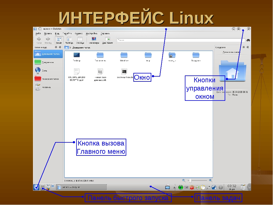This screenshot has width=273, height=205.
Task: Expand hidden tray icons arrow
Action: pyautogui.click(x=174, y=187)
